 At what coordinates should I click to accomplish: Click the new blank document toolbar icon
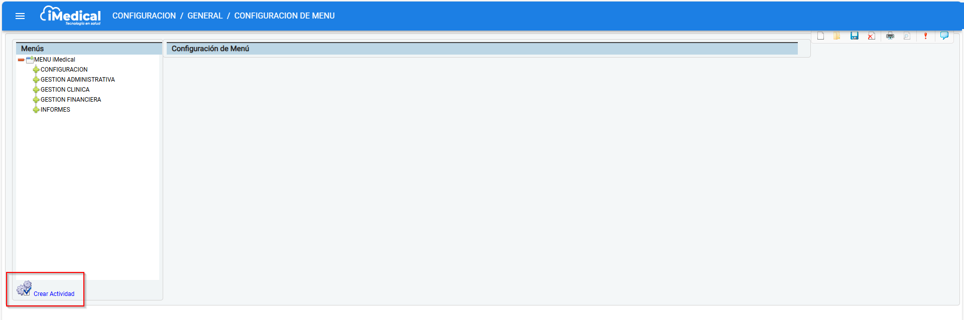[820, 36]
